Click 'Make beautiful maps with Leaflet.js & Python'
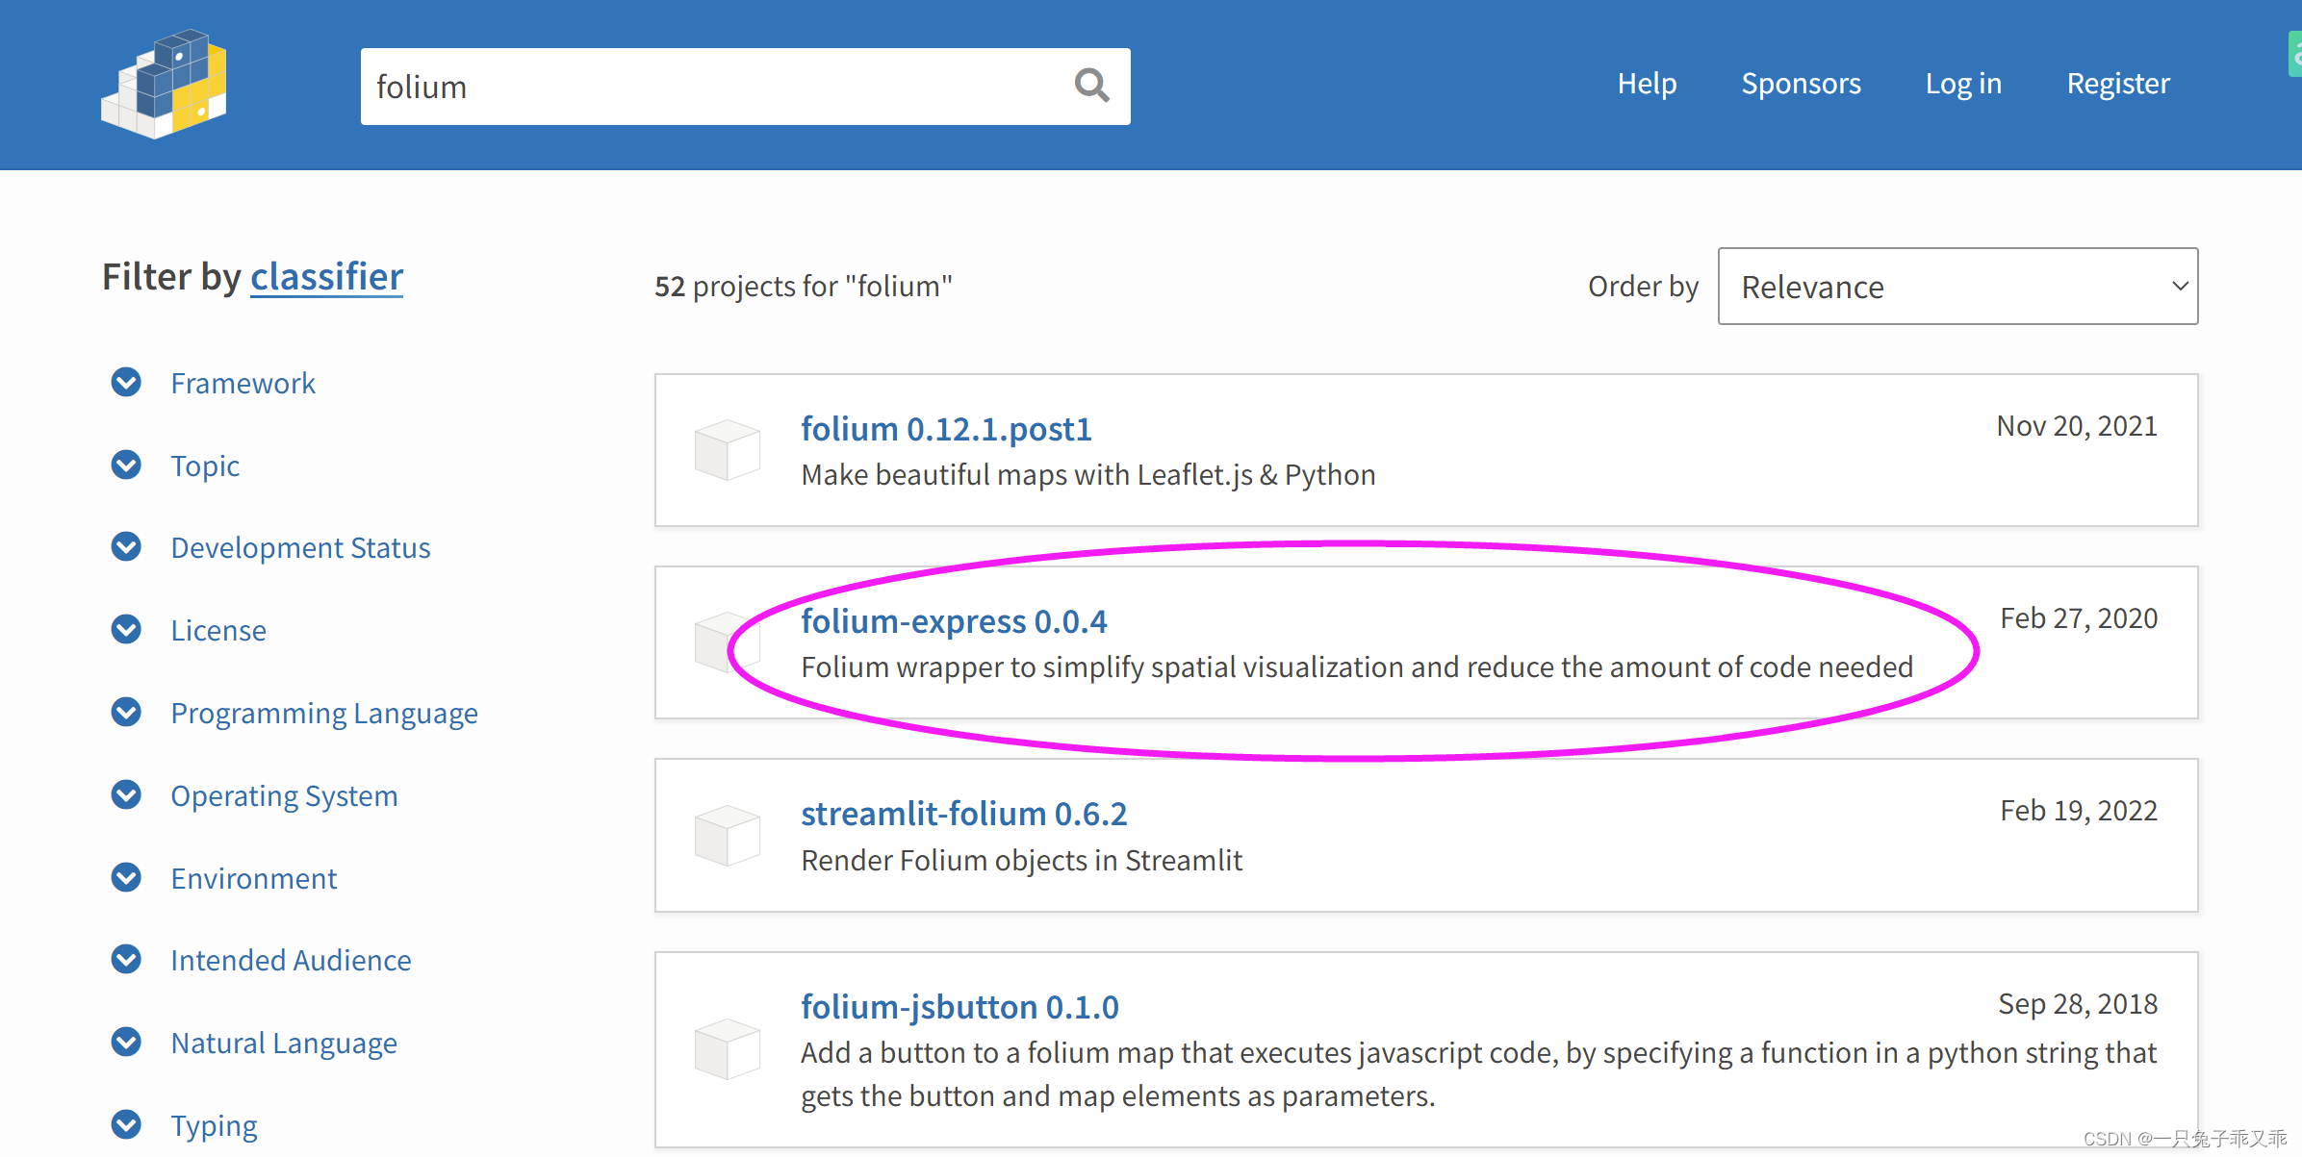 click(1088, 475)
